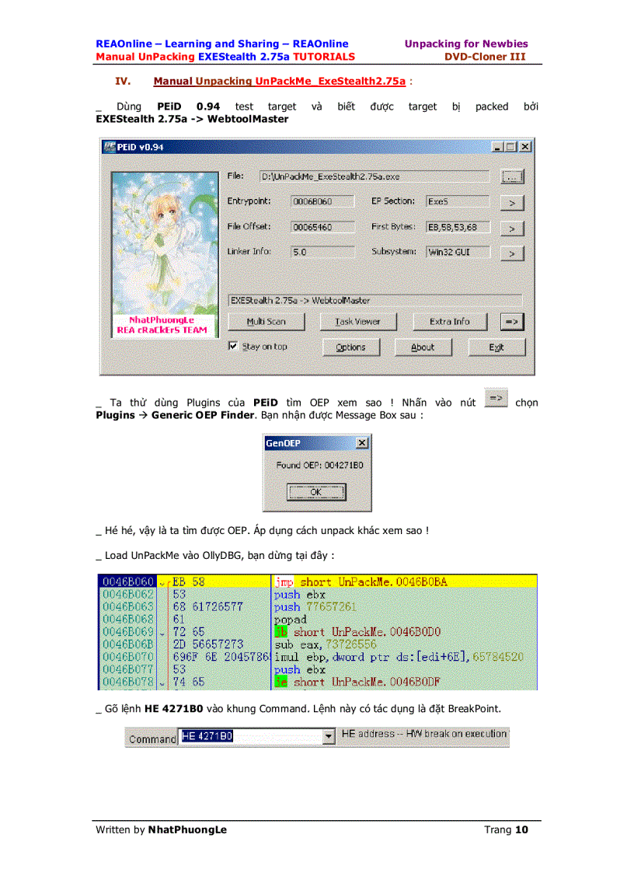Click the ">" button next to Subsystem
The height and width of the screenshot is (873, 634).
[x=512, y=252]
